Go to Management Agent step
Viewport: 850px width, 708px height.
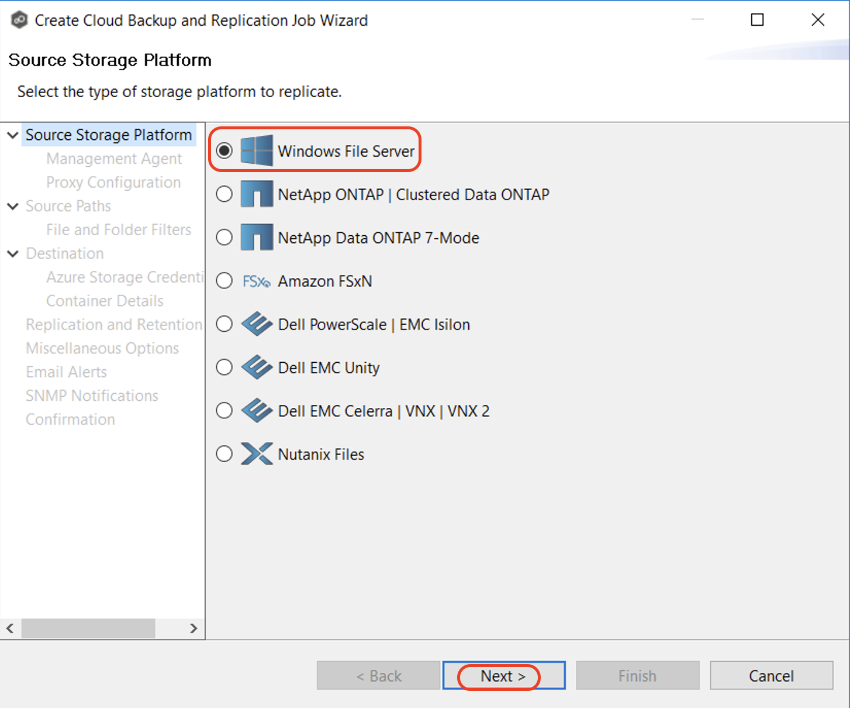pyautogui.click(x=114, y=159)
